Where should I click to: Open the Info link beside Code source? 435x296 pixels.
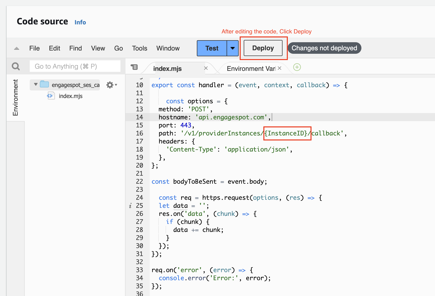[80, 22]
